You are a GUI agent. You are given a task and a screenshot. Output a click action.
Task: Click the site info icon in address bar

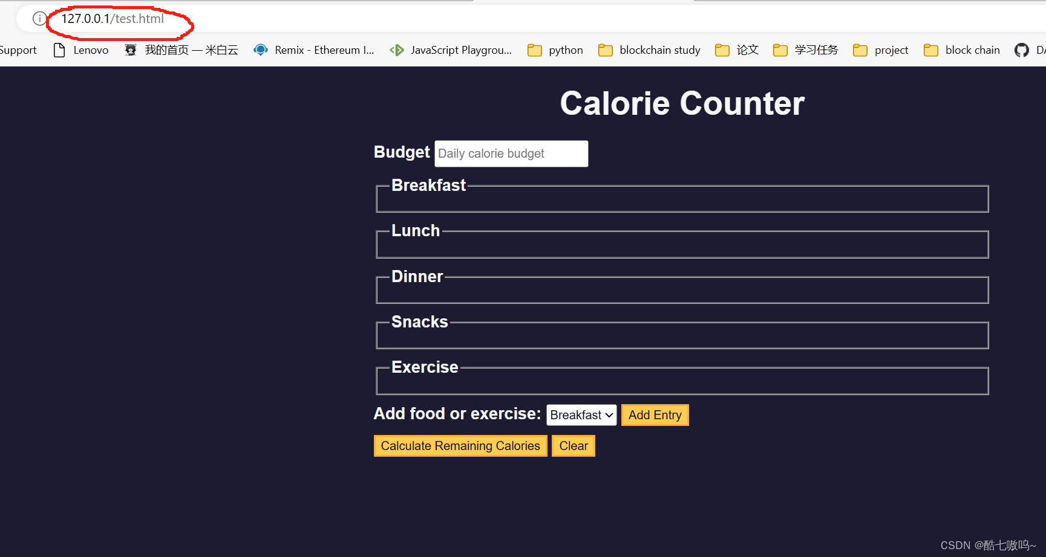pos(39,19)
